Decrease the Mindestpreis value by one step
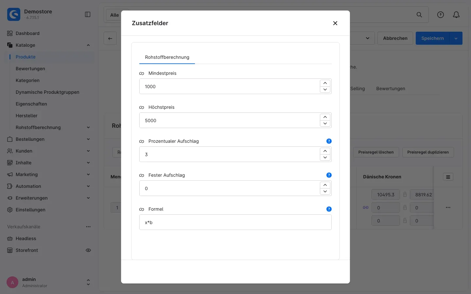 [x=325, y=90]
